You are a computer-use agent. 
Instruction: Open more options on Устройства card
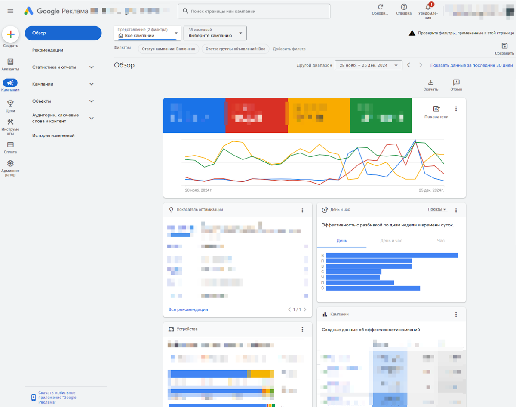[x=302, y=329]
